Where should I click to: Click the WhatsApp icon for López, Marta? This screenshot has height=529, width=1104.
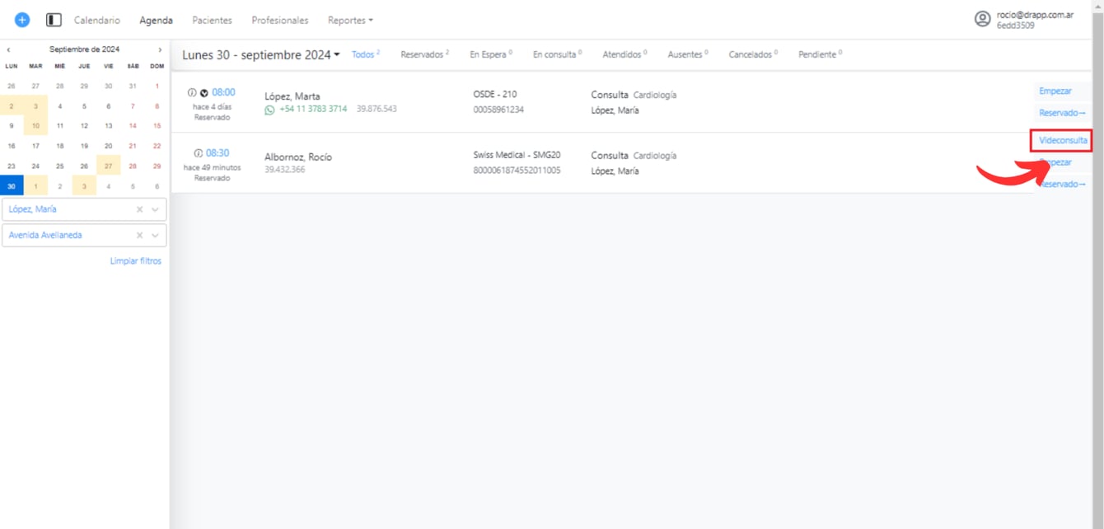pos(269,110)
